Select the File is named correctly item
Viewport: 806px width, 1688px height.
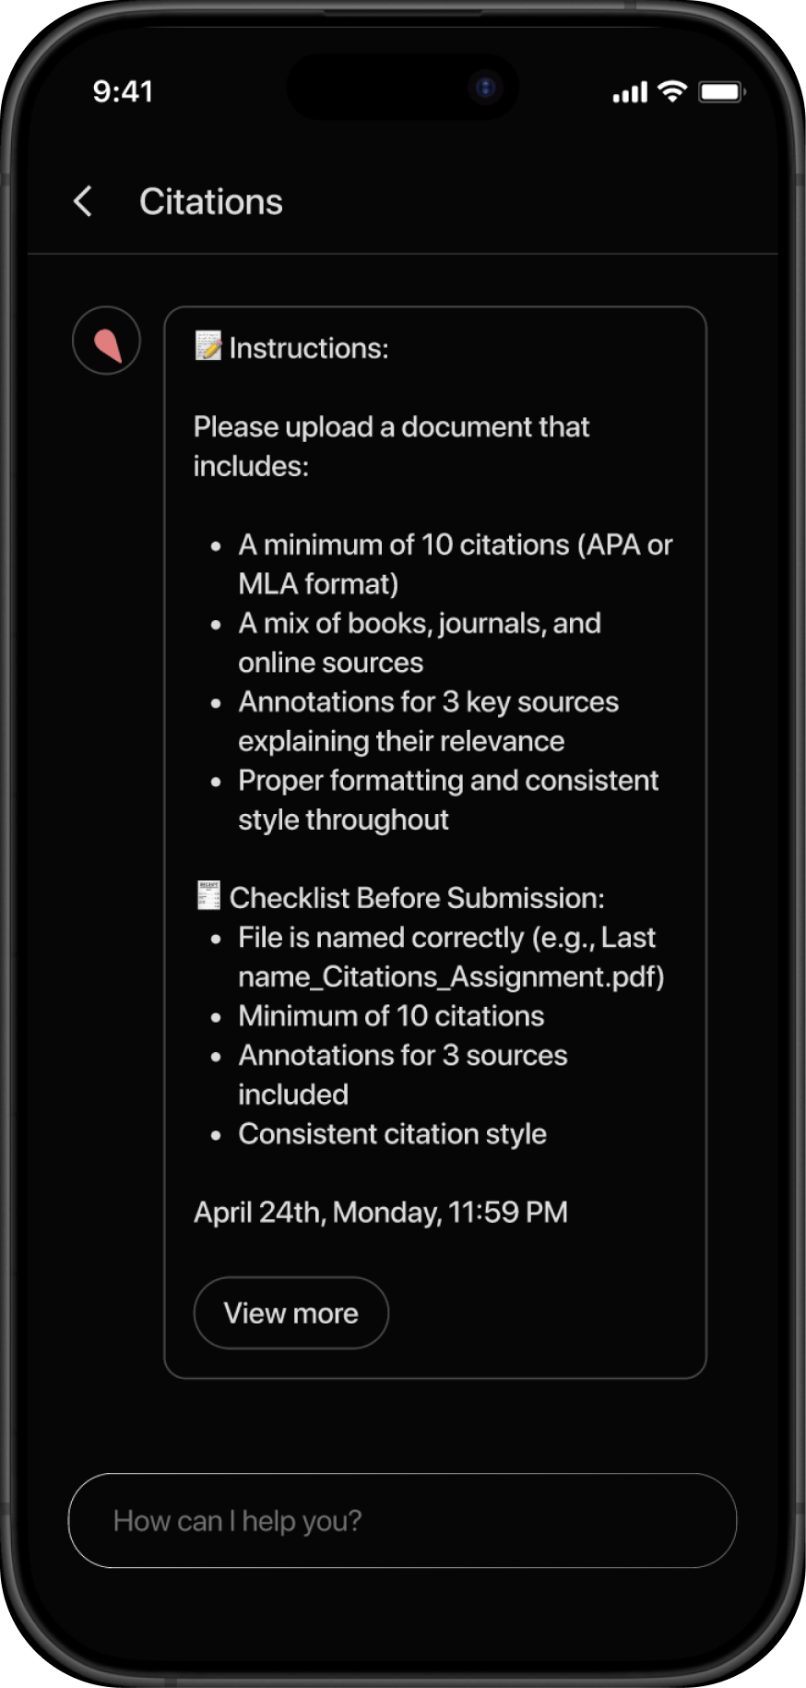(451, 956)
